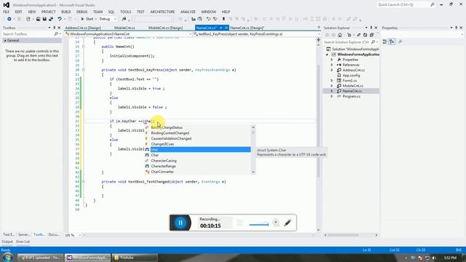
Task: Expand the Form1.cs node
Action: [x=332, y=81]
